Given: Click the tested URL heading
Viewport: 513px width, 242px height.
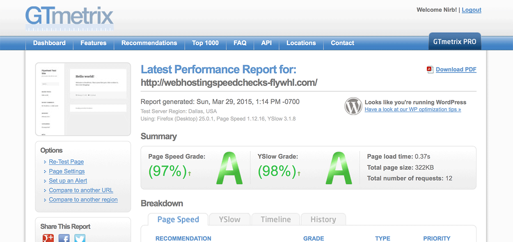Looking at the screenshot, I should (229, 83).
